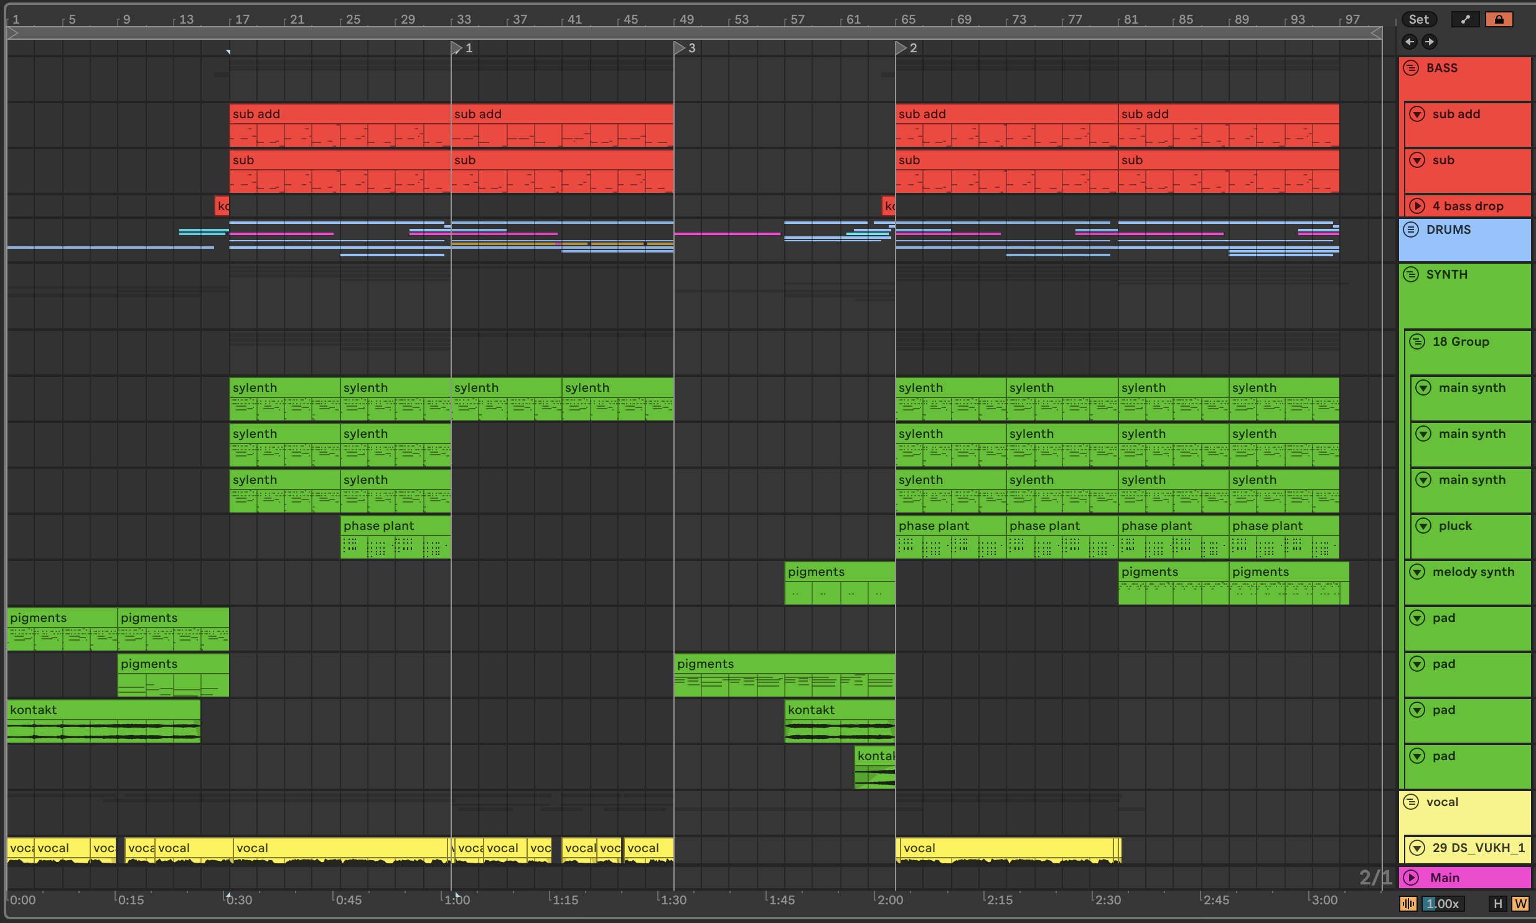The height and width of the screenshot is (923, 1536).
Task: Expand the Main track automation lanes
Action: point(1412,878)
